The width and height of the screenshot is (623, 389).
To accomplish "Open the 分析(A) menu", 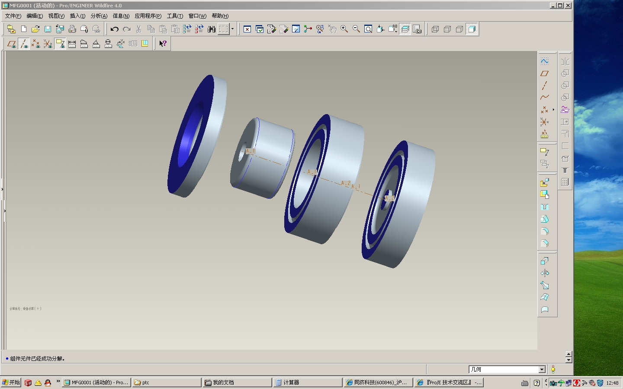I will (99, 16).
